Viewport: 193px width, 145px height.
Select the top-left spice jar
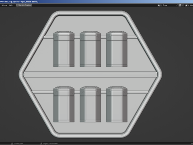[64, 49]
